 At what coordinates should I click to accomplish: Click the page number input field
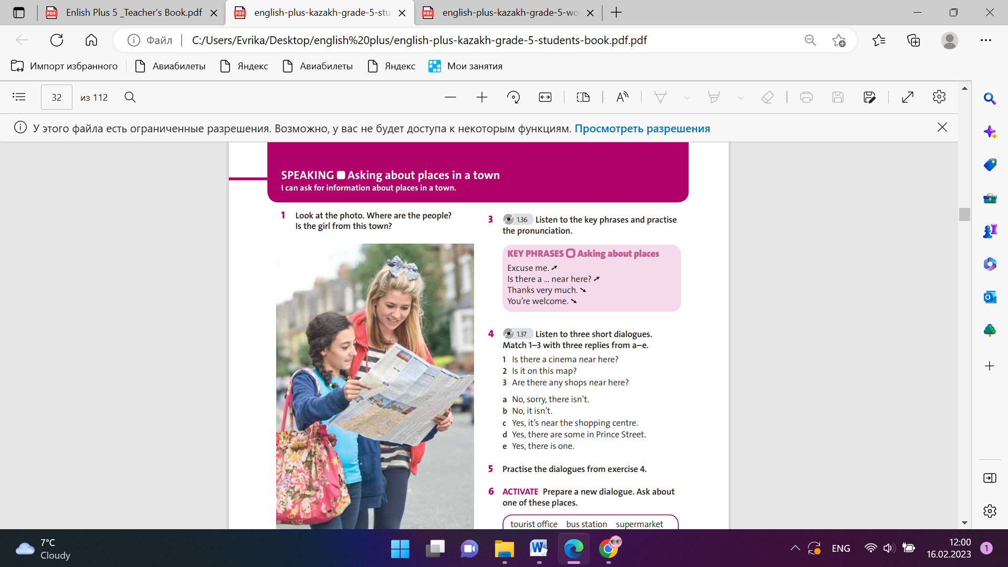pyautogui.click(x=57, y=97)
